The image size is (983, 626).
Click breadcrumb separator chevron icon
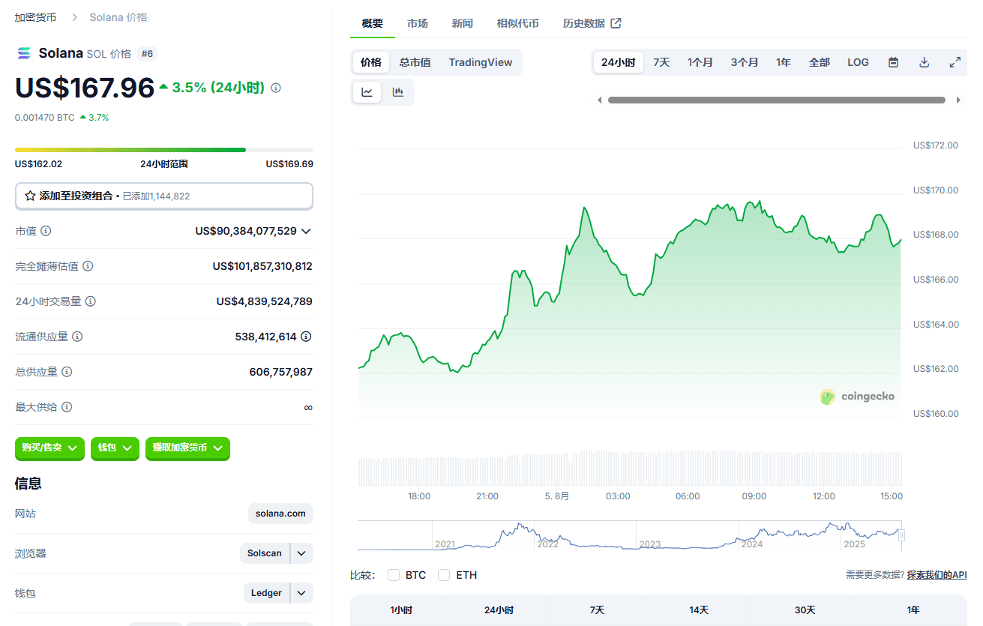[74, 17]
